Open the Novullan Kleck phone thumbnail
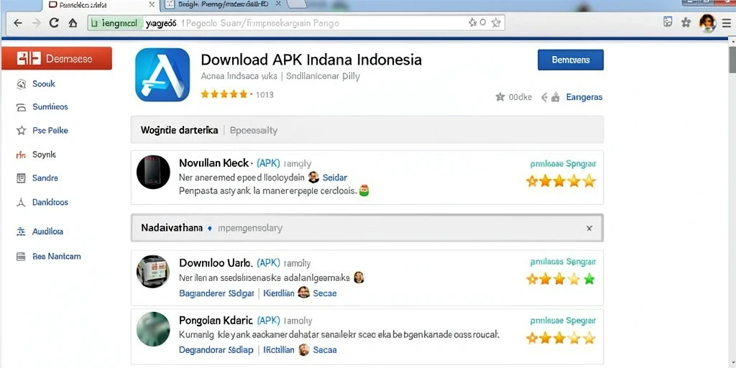 154,172
